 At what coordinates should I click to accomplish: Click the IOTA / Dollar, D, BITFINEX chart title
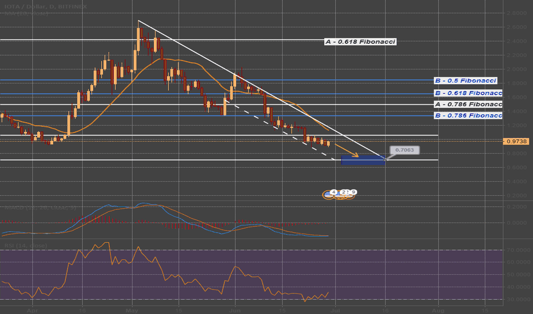click(46, 6)
